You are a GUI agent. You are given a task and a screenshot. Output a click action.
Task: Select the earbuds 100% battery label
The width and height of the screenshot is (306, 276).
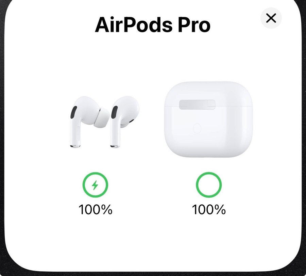click(96, 209)
